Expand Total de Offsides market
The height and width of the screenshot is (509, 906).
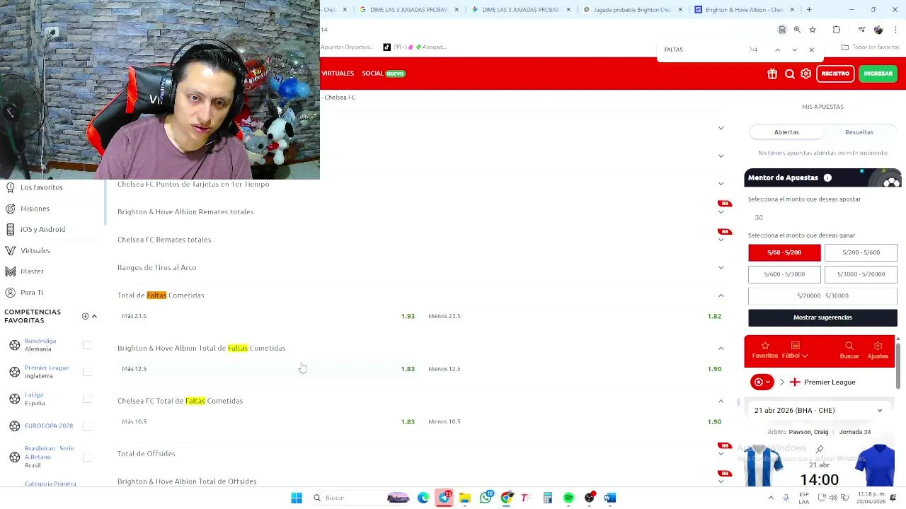[x=721, y=454]
